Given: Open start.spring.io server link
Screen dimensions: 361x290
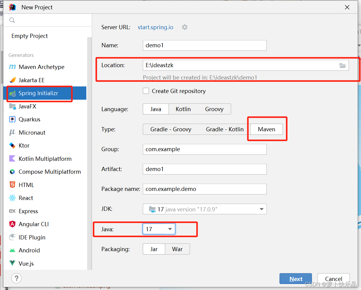Looking at the screenshot, I should click(x=156, y=27).
